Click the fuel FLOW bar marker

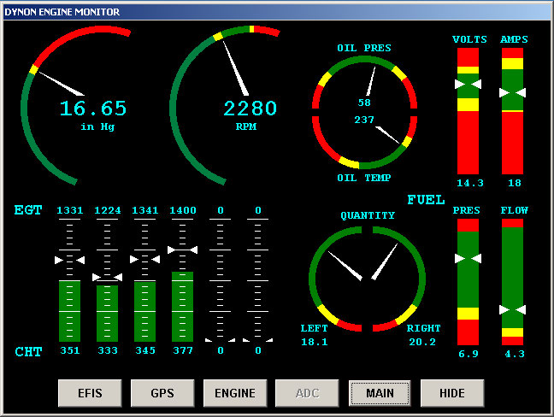tap(512, 309)
